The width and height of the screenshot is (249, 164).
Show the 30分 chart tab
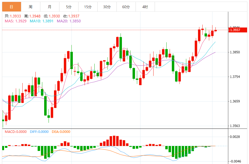click(107, 7)
